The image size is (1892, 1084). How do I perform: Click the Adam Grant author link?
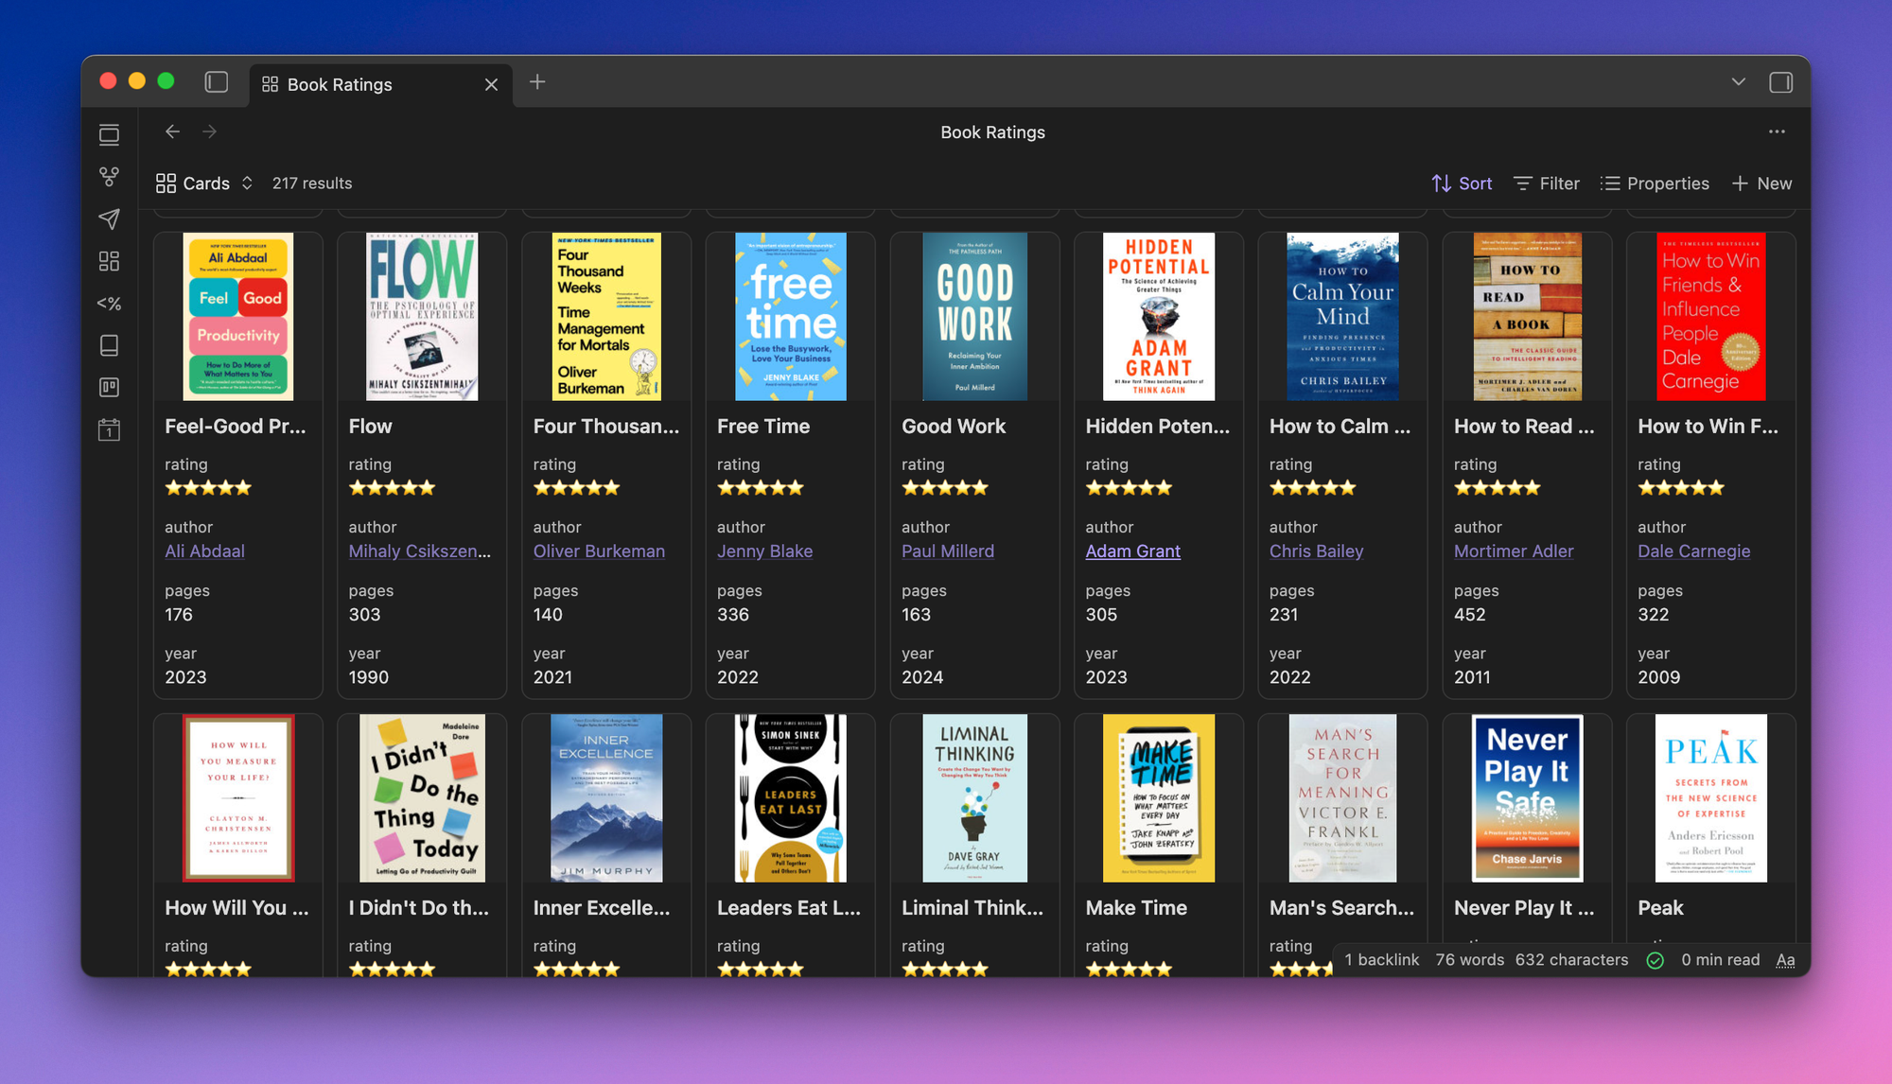[x=1132, y=551]
